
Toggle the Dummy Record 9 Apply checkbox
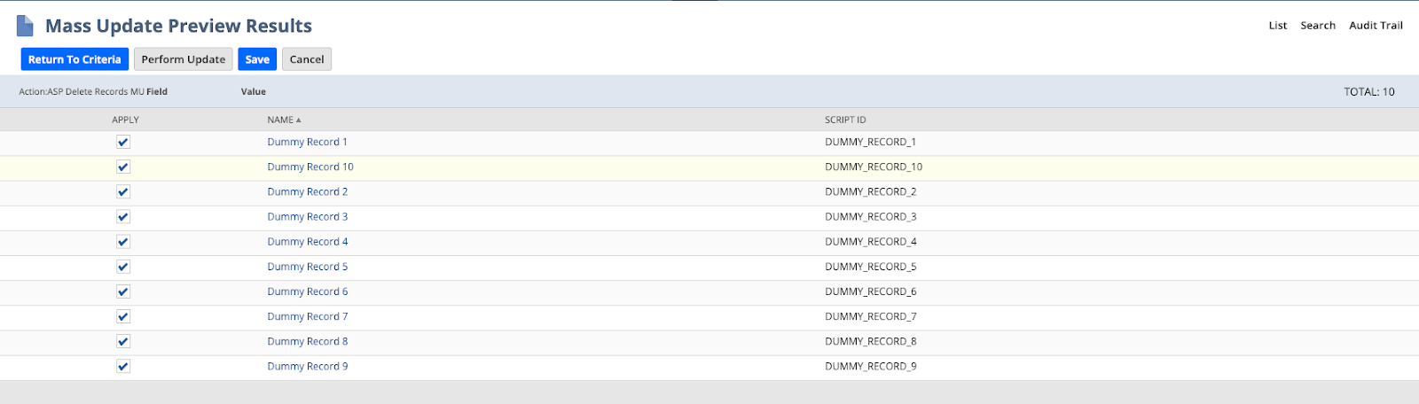[x=123, y=366]
